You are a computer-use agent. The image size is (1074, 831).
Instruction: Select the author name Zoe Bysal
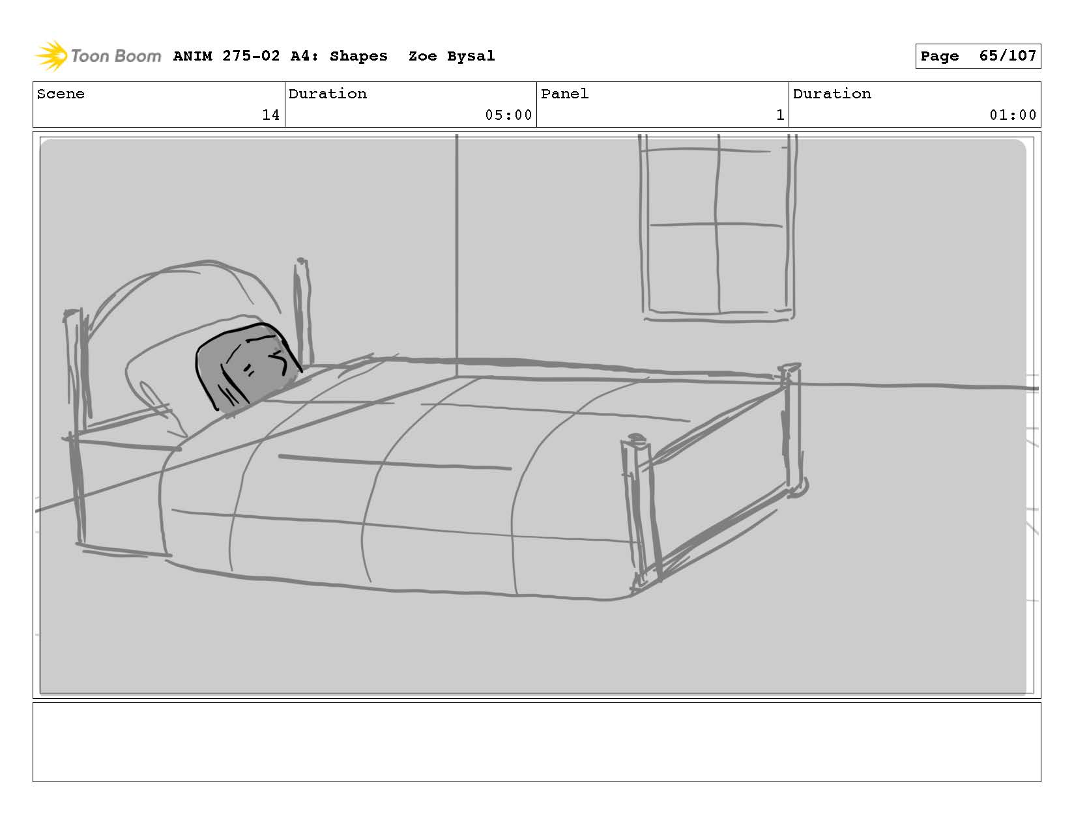pyautogui.click(x=452, y=56)
